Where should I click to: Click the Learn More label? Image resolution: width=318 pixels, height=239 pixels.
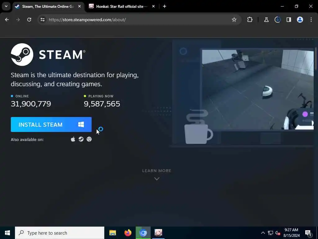[157, 171]
